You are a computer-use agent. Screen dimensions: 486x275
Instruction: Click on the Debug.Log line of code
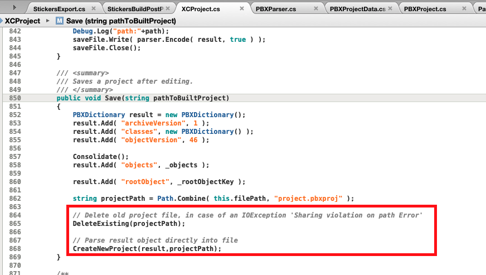(x=121, y=31)
